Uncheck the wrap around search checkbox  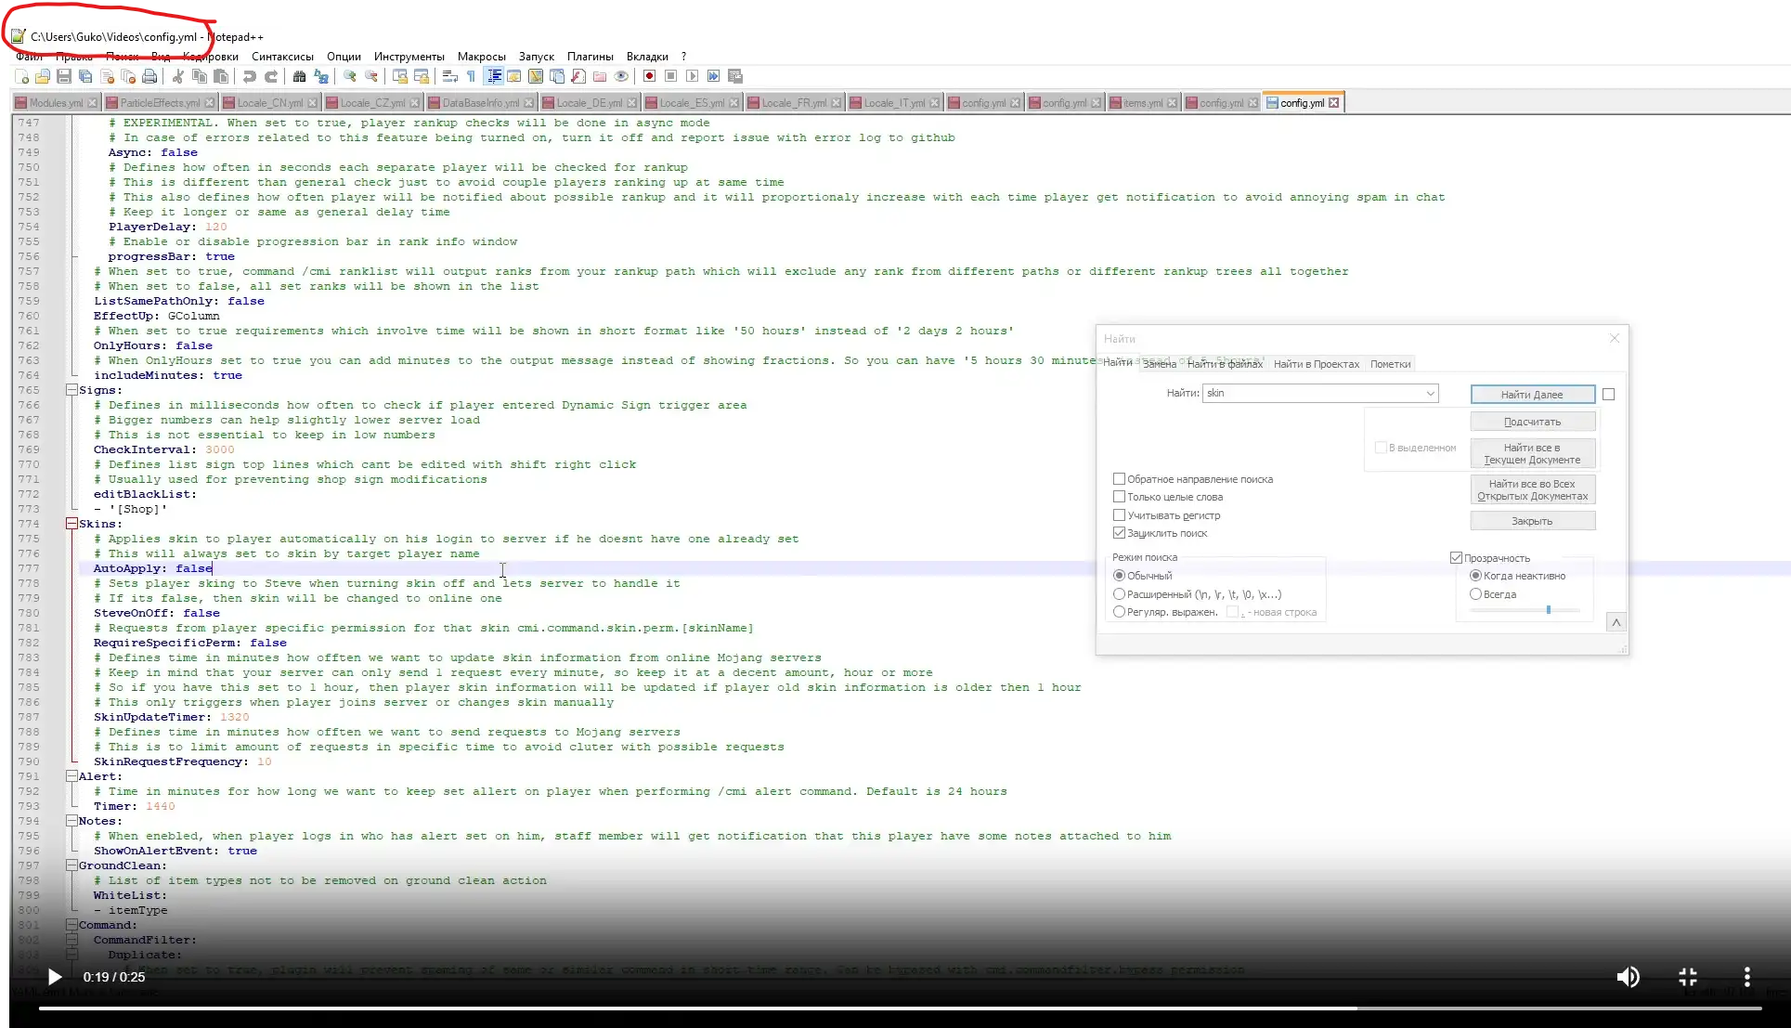(x=1119, y=533)
